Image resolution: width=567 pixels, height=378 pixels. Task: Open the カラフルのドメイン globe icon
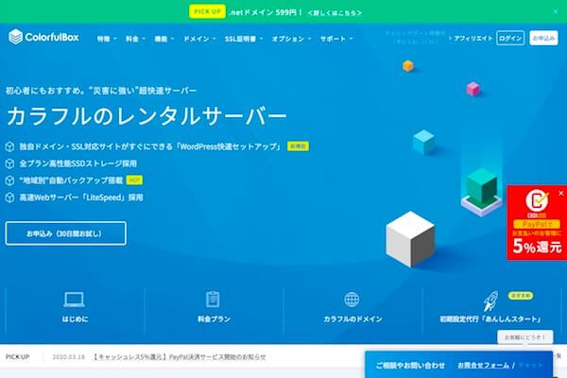pos(352,300)
